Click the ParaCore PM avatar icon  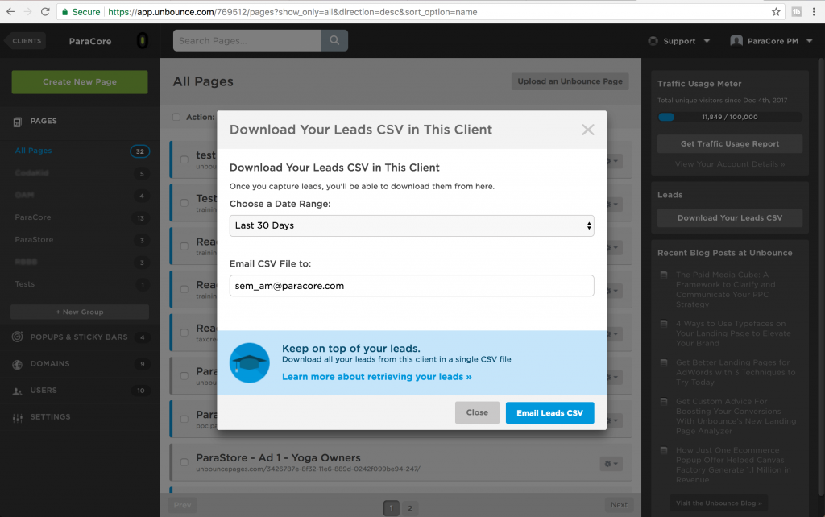pos(736,41)
